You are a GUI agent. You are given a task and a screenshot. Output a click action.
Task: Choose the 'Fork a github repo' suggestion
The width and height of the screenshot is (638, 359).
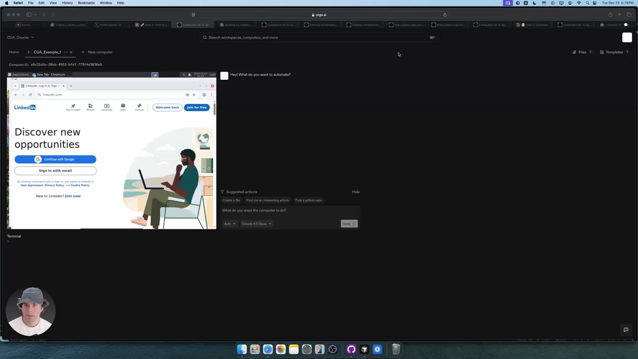click(x=309, y=200)
